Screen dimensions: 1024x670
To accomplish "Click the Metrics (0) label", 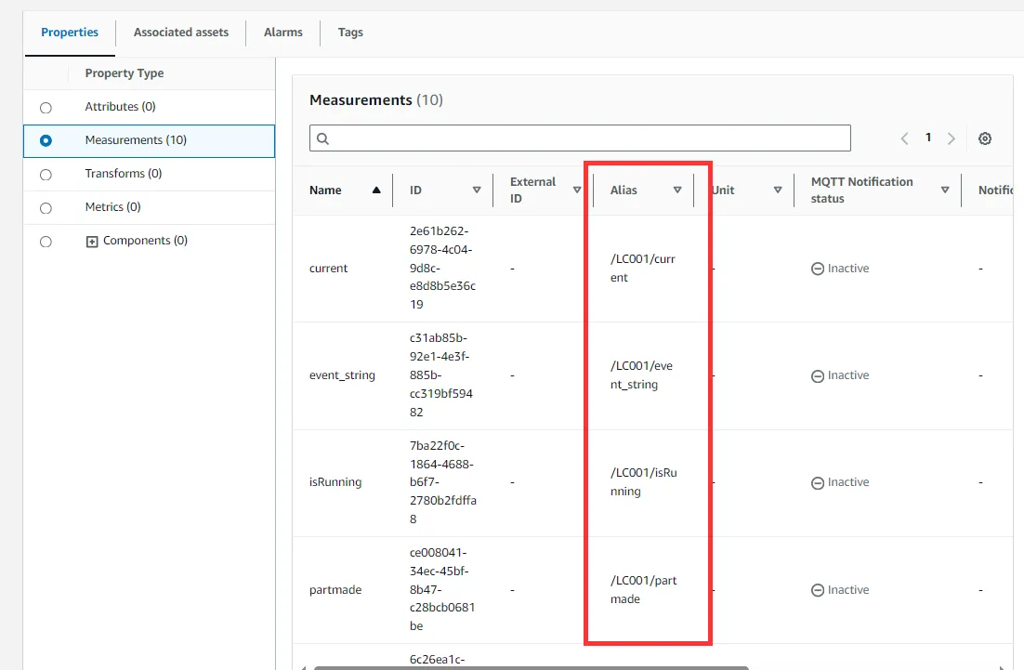I will pyautogui.click(x=113, y=207).
